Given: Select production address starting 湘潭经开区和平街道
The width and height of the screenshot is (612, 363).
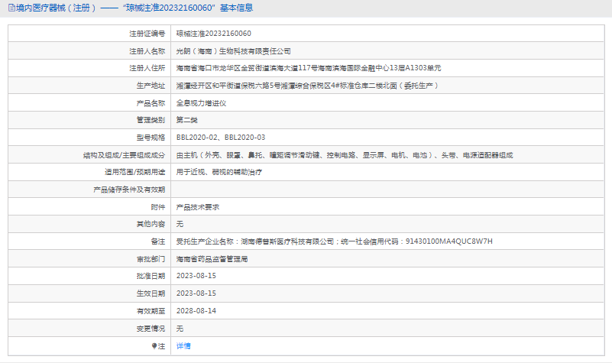Looking at the screenshot, I should click(x=307, y=86).
